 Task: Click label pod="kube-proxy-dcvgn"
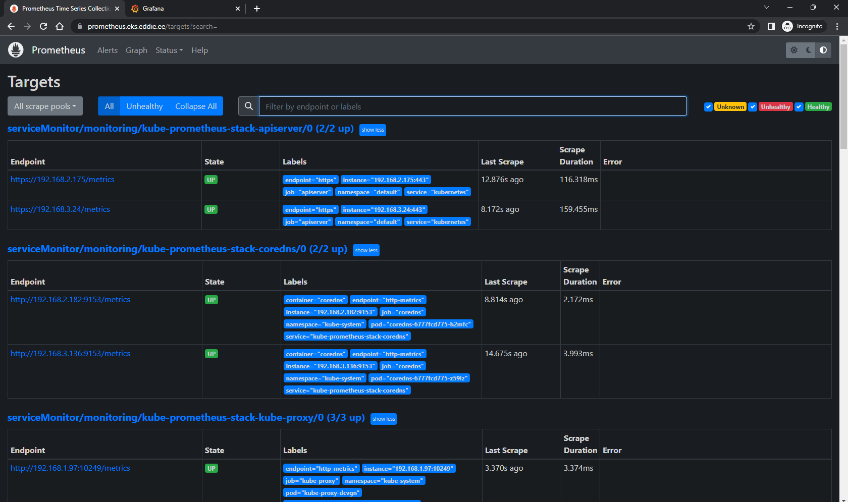point(323,493)
